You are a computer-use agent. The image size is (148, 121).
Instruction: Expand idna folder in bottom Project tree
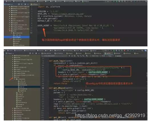coord(13,65)
